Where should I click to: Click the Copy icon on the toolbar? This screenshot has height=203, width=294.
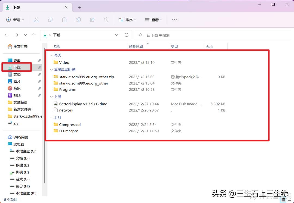51,20
